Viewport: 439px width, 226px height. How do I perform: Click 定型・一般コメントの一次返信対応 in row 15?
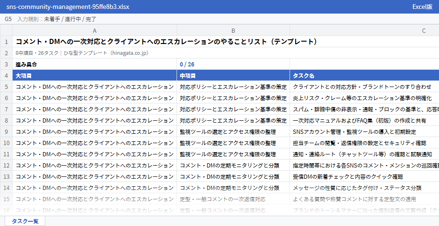tap(233, 199)
